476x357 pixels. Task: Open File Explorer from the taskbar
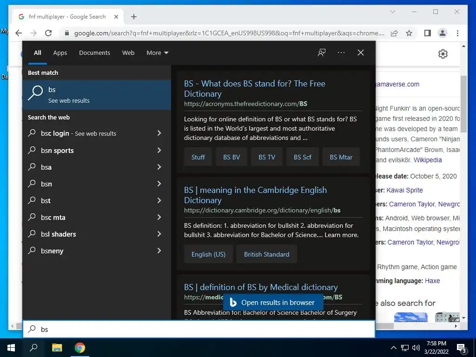(57, 348)
